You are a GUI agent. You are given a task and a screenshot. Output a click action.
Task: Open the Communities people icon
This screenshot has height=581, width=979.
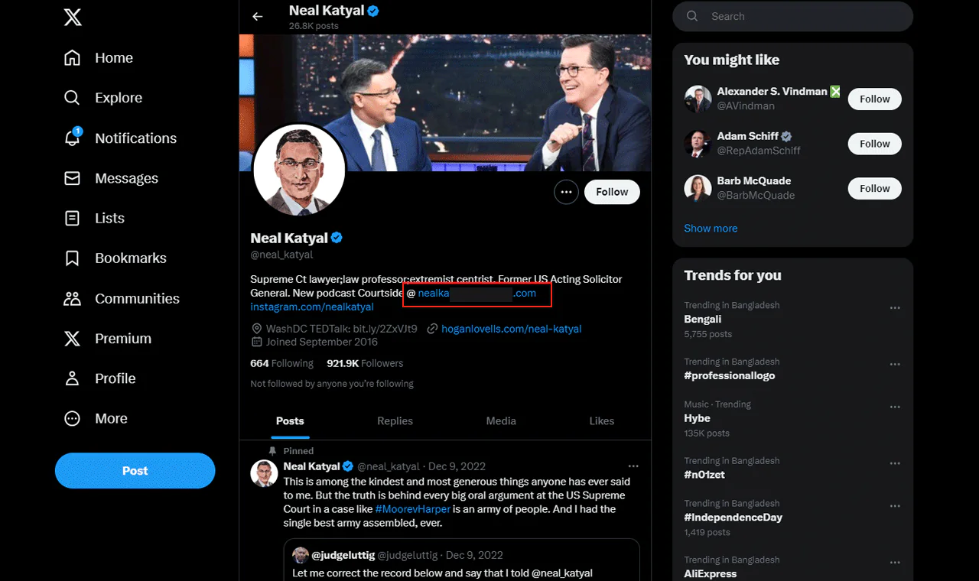click(x=72, y=299)
